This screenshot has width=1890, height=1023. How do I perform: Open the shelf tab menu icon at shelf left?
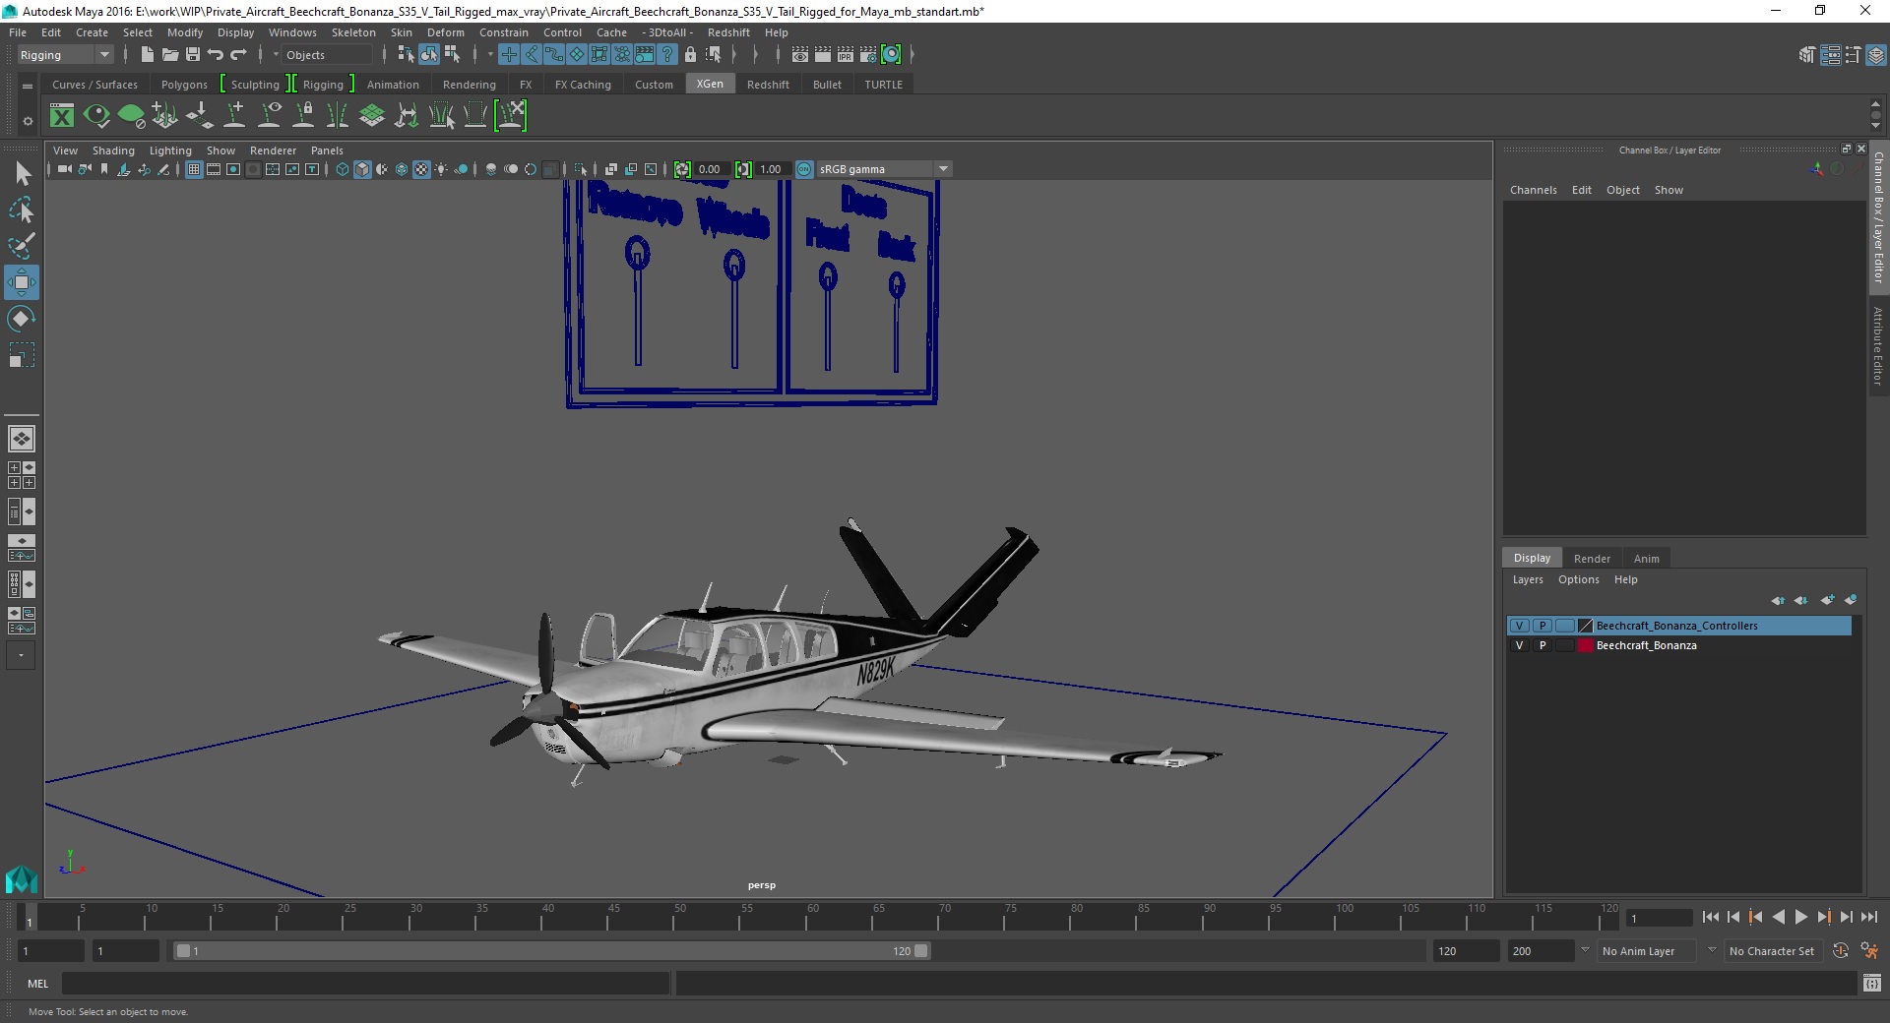(x=28, y=86)
